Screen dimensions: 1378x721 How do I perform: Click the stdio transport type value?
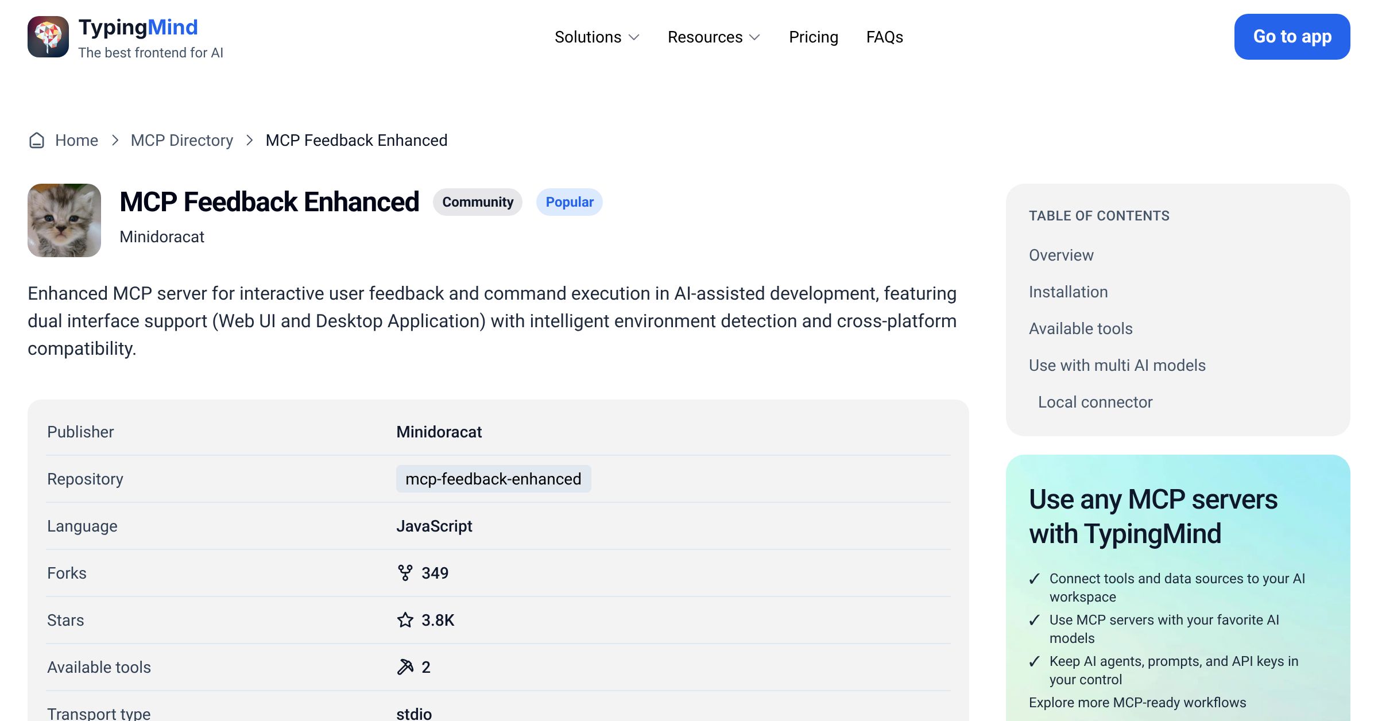tap(414, 714)
